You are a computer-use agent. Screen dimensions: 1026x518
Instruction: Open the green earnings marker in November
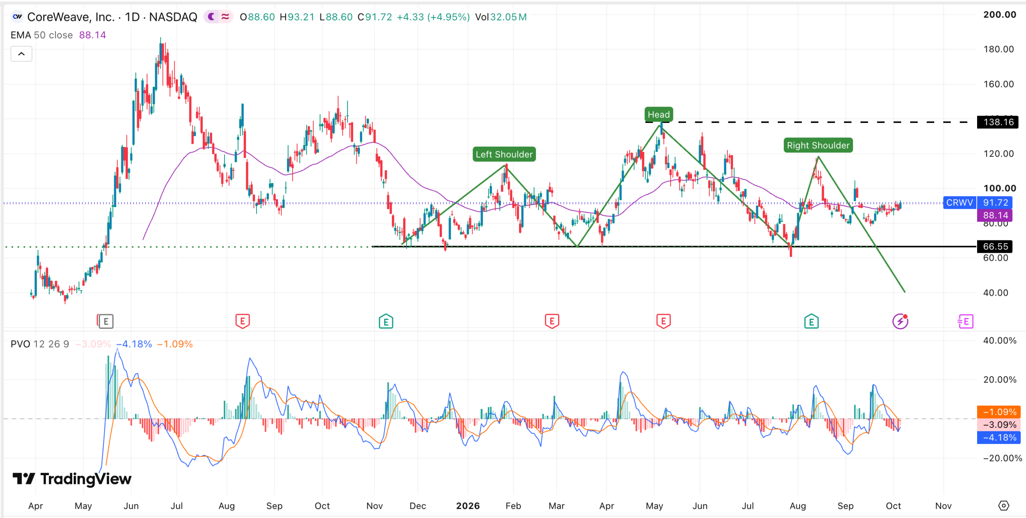pos(386,321)
